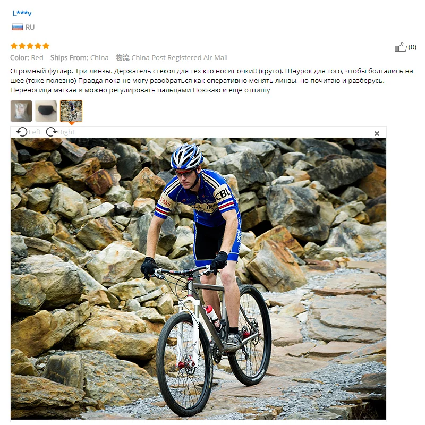Rotate the photo right
425x425 pixels.
point(52,132)
